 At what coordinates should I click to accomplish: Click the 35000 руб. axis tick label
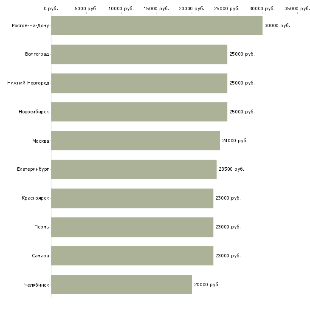[297, 8]
